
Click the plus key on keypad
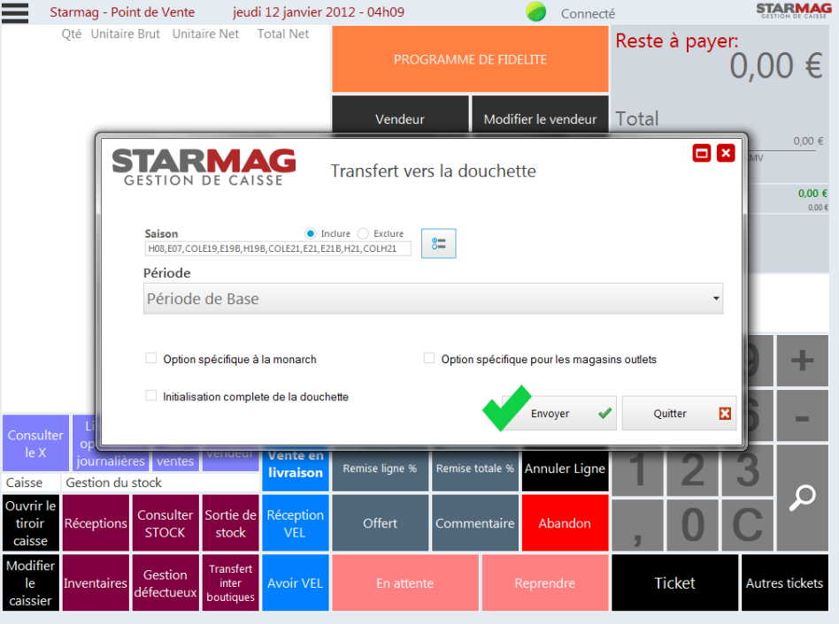802,361
